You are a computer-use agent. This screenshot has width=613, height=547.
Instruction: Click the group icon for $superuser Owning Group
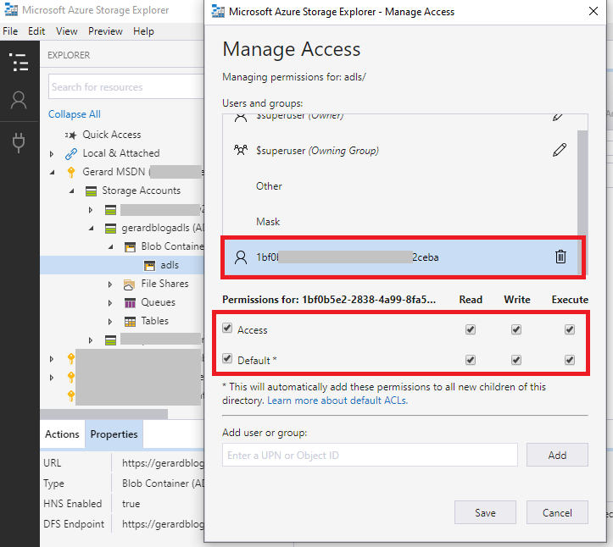[x=241, y=151]
